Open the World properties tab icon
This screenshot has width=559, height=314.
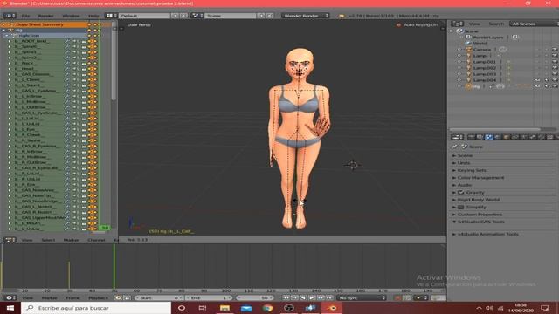pyautogui.click(x=498, y=137)
